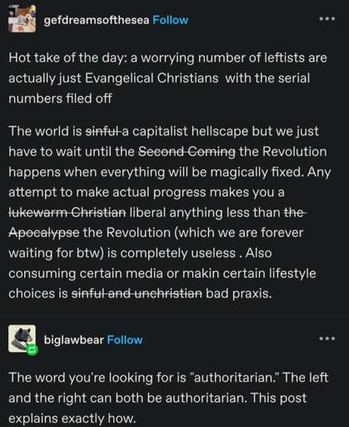Click the struck-through "Second Coming" text
The height and width of the screenshot is (427, 349).
(187, 152)
